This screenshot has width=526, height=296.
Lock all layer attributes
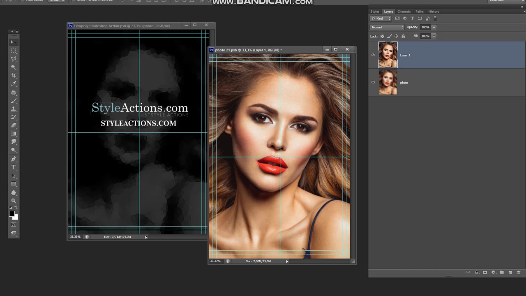[x=403, y=36]
